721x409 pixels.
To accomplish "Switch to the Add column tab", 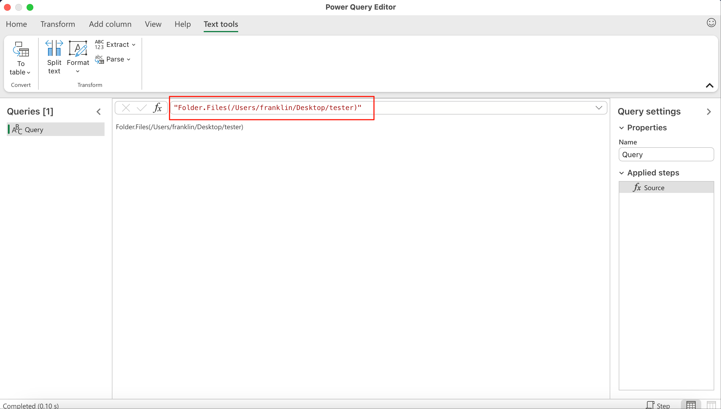I will click(110, 24).
